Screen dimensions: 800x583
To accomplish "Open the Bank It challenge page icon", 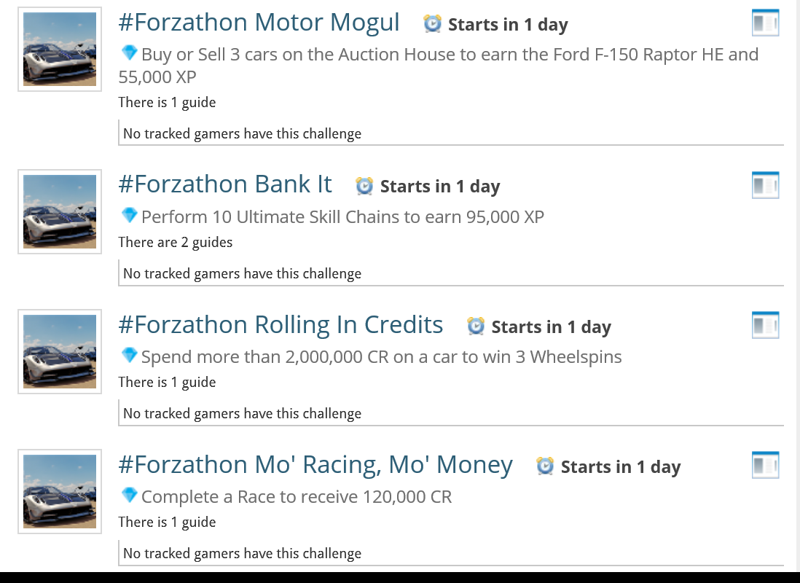I will tap(765, 186).
